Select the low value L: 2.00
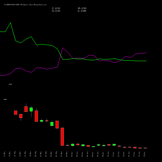 [82, 11]
